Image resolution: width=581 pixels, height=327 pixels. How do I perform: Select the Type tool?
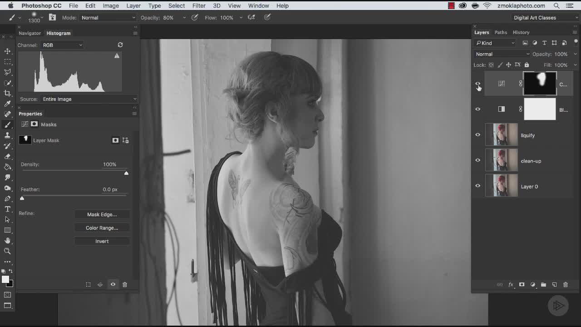point(8,209)
